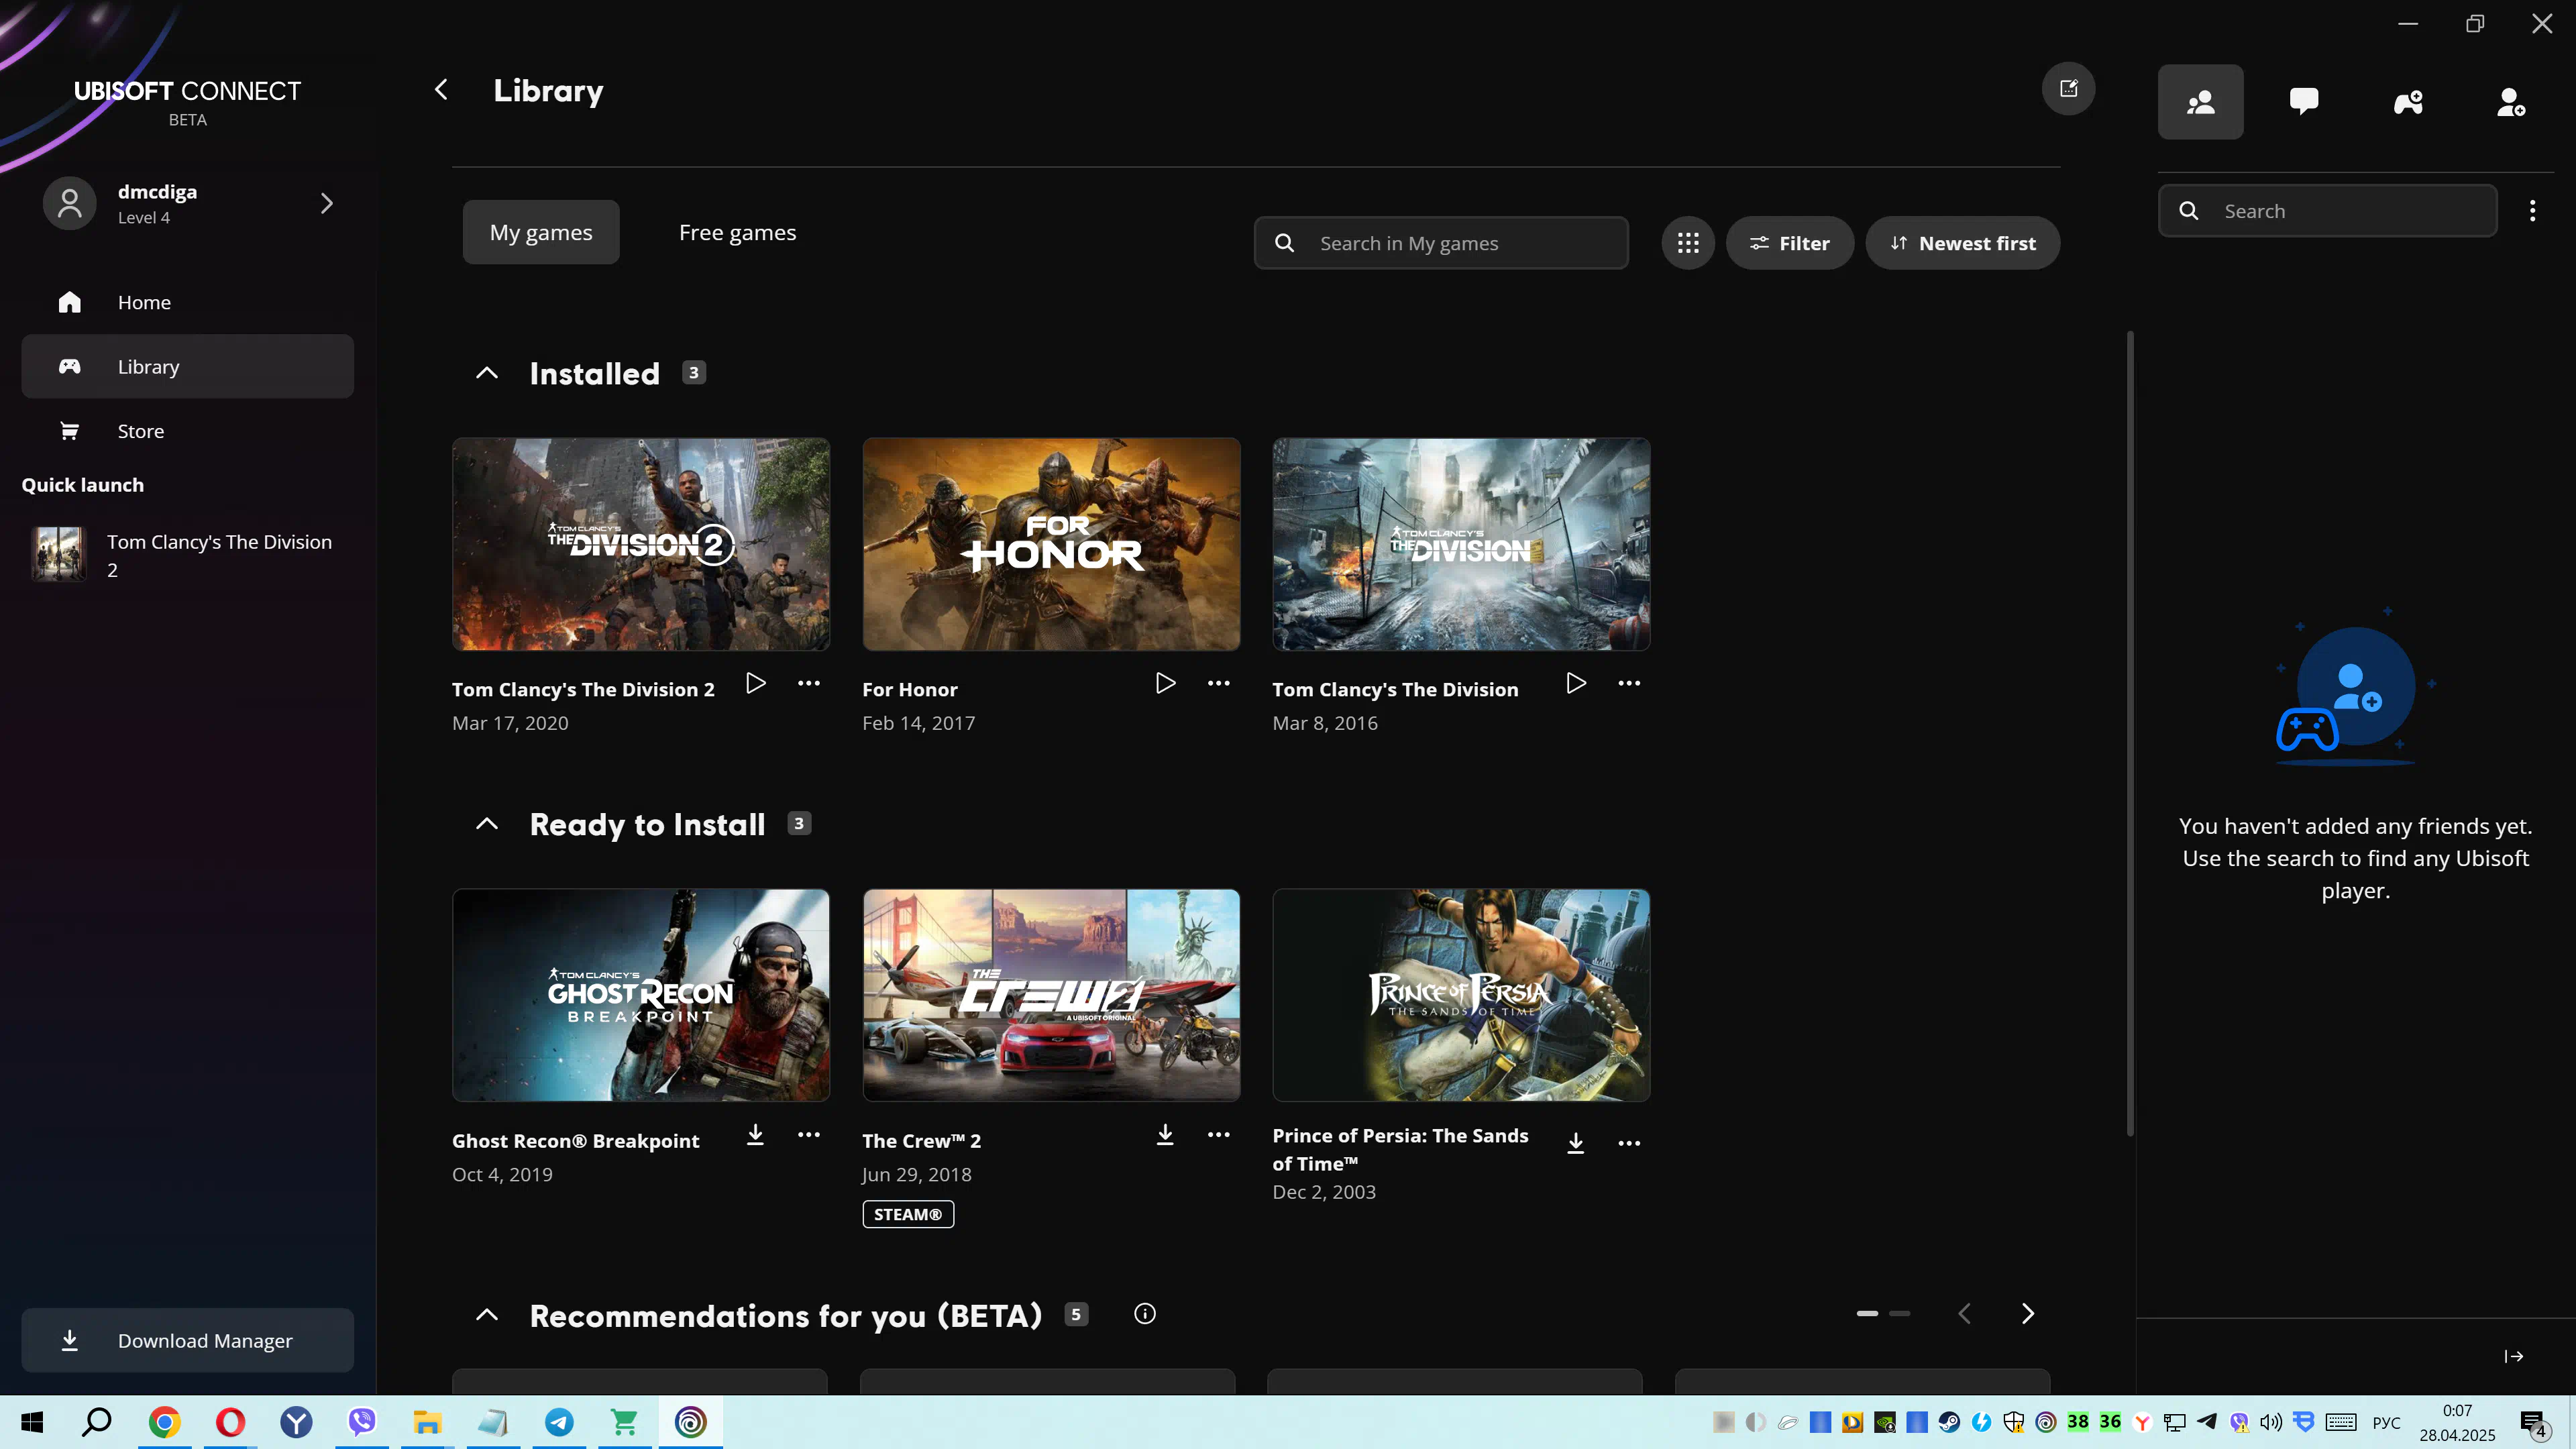Open Google Chrome from taskbar
The image size is (2576, 1449).
pos(164,1422)
